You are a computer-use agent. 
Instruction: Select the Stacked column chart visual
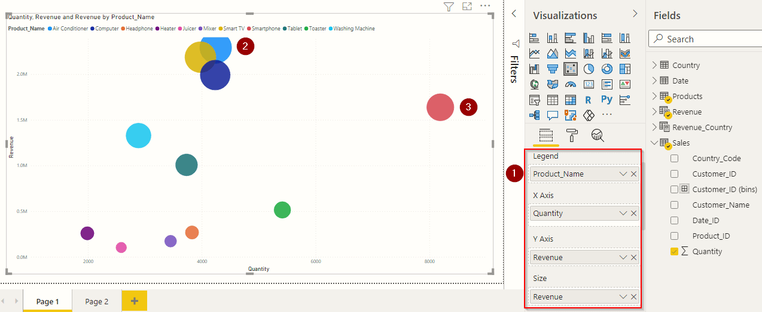553,38
